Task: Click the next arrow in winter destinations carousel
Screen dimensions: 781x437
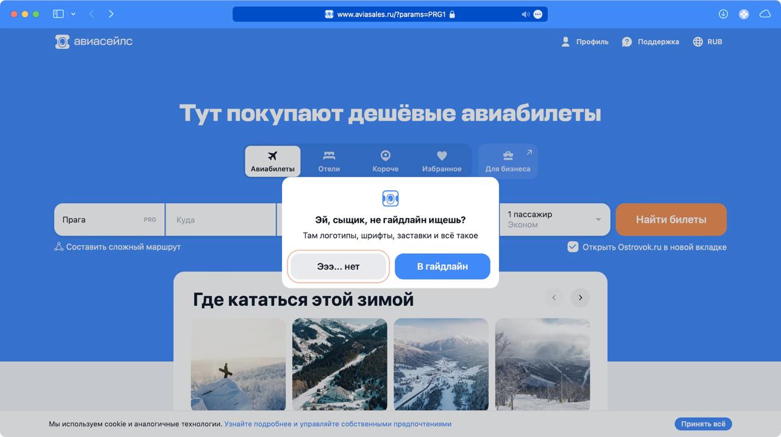Action: click(579, 297)
